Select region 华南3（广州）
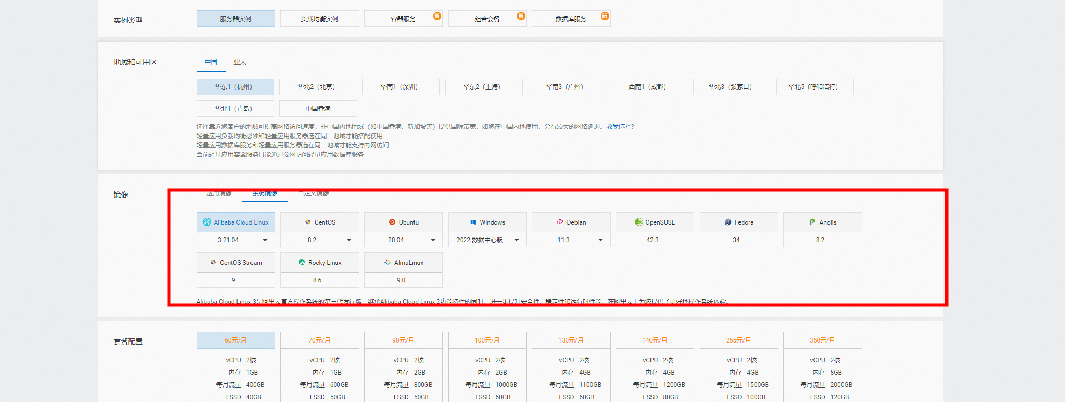This screenshot has height=402, width=1065. pyautogui.click(x=567, y=87)
